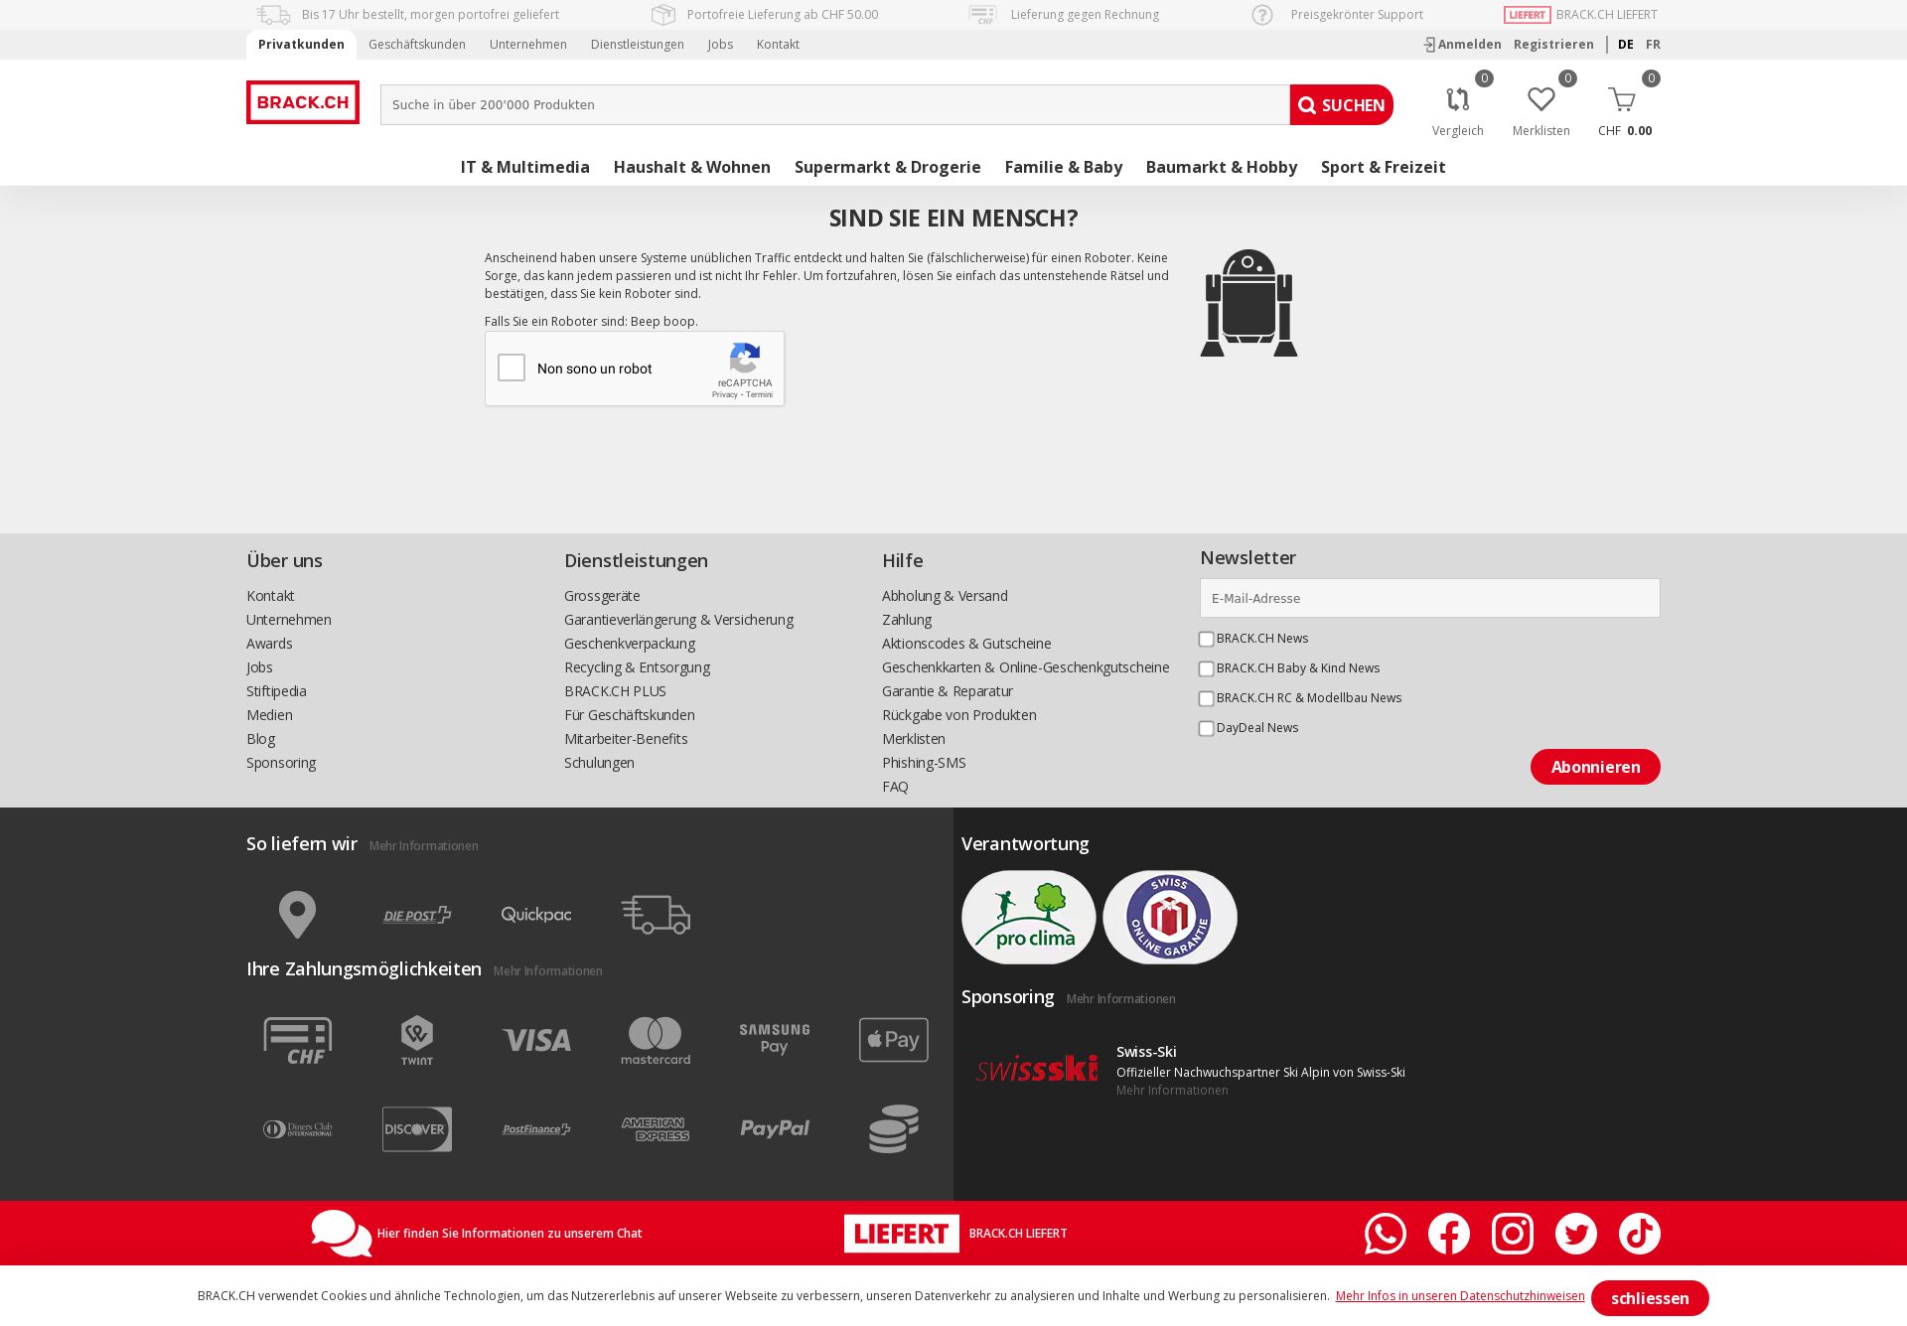Open the Twitter icon
This screenshot has width=1907, height=1326.
coord(1576,1234)
